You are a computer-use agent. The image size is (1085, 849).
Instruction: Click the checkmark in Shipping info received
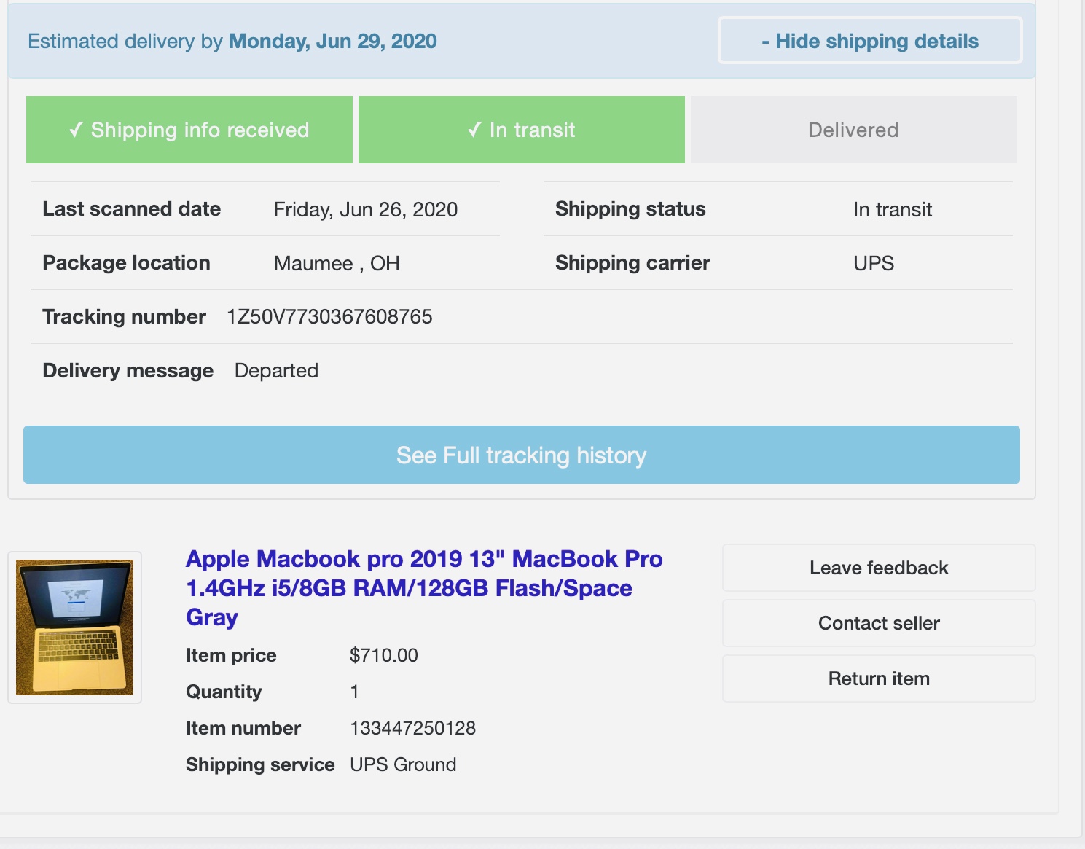(x=75, y=130)
